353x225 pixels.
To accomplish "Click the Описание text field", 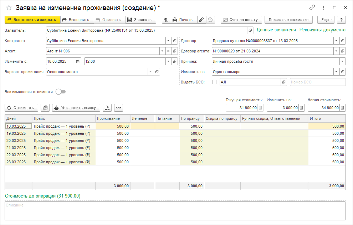I will pyautogui.click(x=175, y=211).
